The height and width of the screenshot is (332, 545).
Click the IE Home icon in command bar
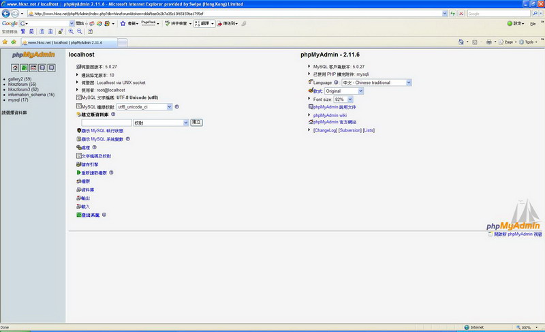pyautogui.click(x=461, y=42)
